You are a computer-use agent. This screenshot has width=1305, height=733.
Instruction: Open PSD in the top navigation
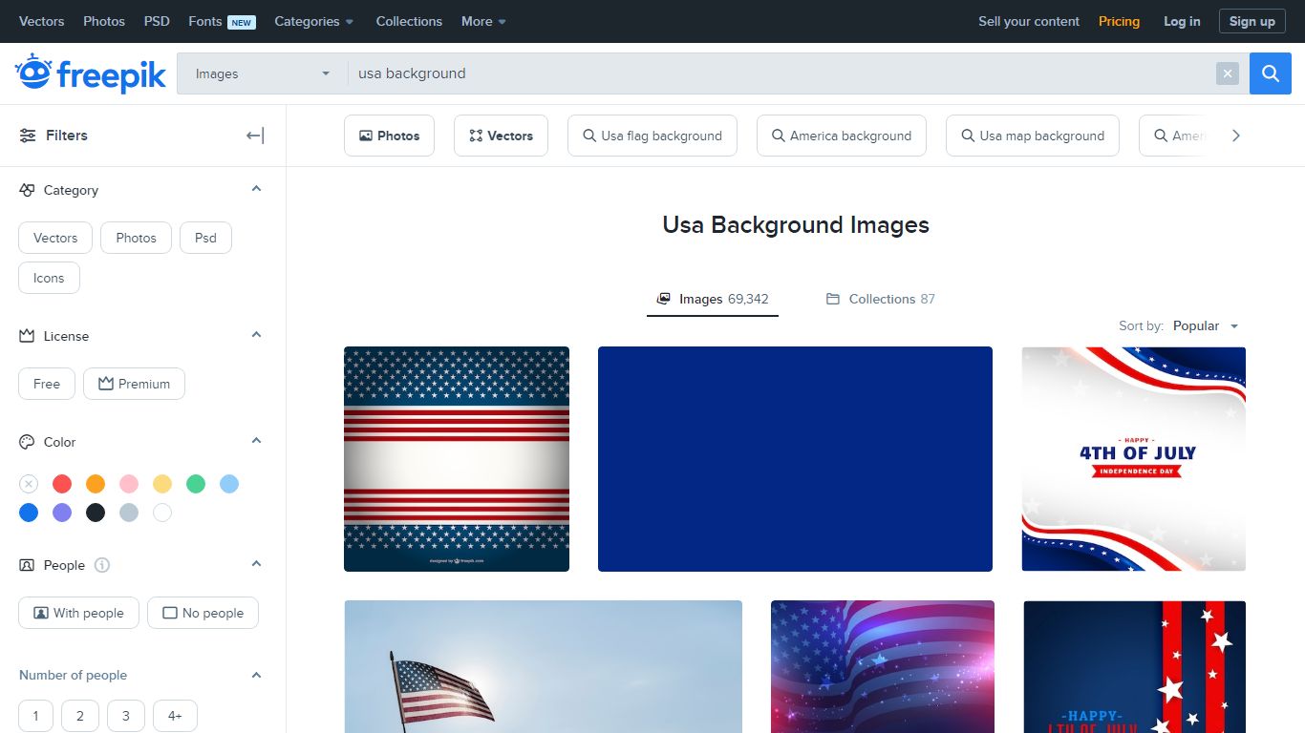point(157,21)
